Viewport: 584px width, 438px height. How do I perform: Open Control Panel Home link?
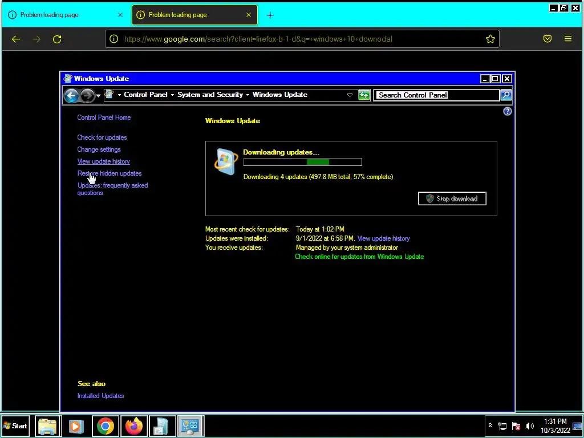click(x=104, y=117)
